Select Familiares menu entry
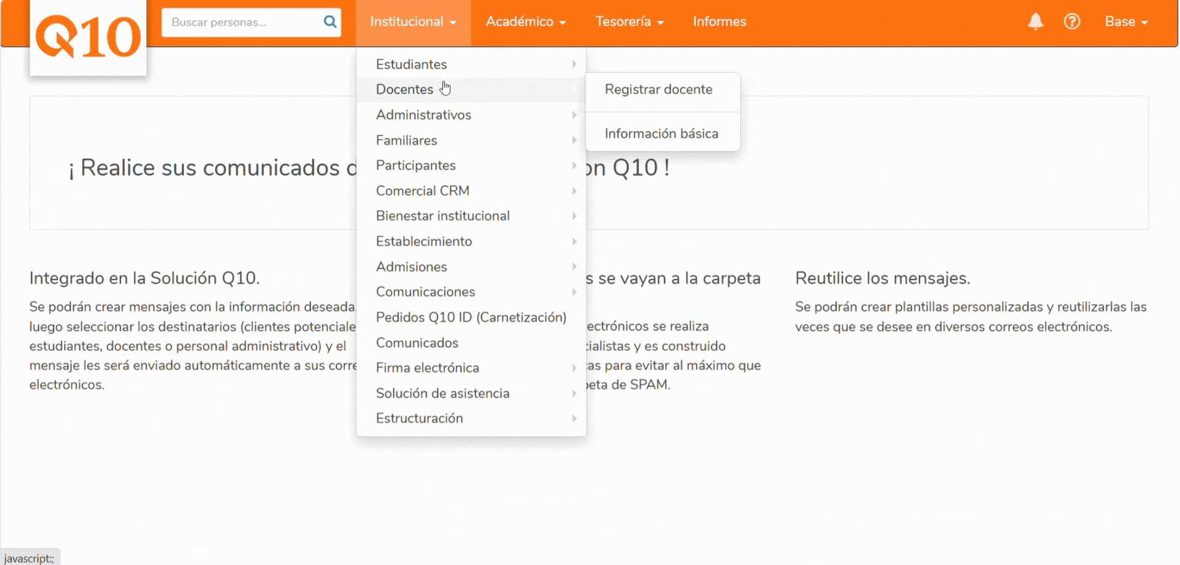This screenshot has width=1180, height=565. click(x=471, y=141)
